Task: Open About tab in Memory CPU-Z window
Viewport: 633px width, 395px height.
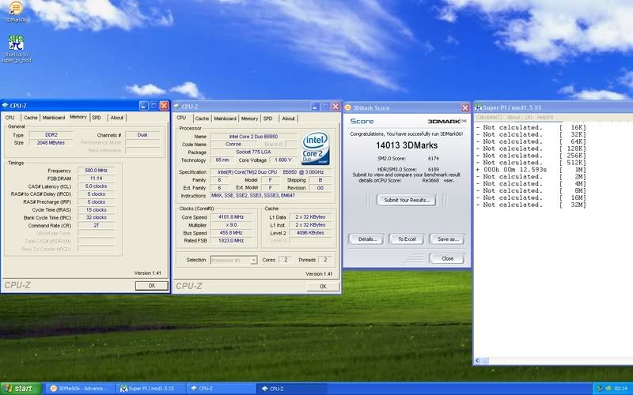Action: pyautogui.click(x=116, y=118)
